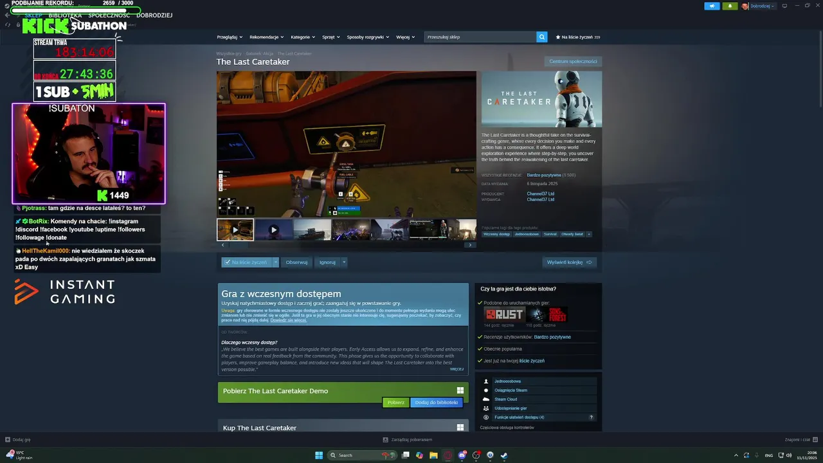The height and width of the screenshot is (463, 823).
Task: Click the Wczesny dostęp tag
Action: (x=496, y=234)
